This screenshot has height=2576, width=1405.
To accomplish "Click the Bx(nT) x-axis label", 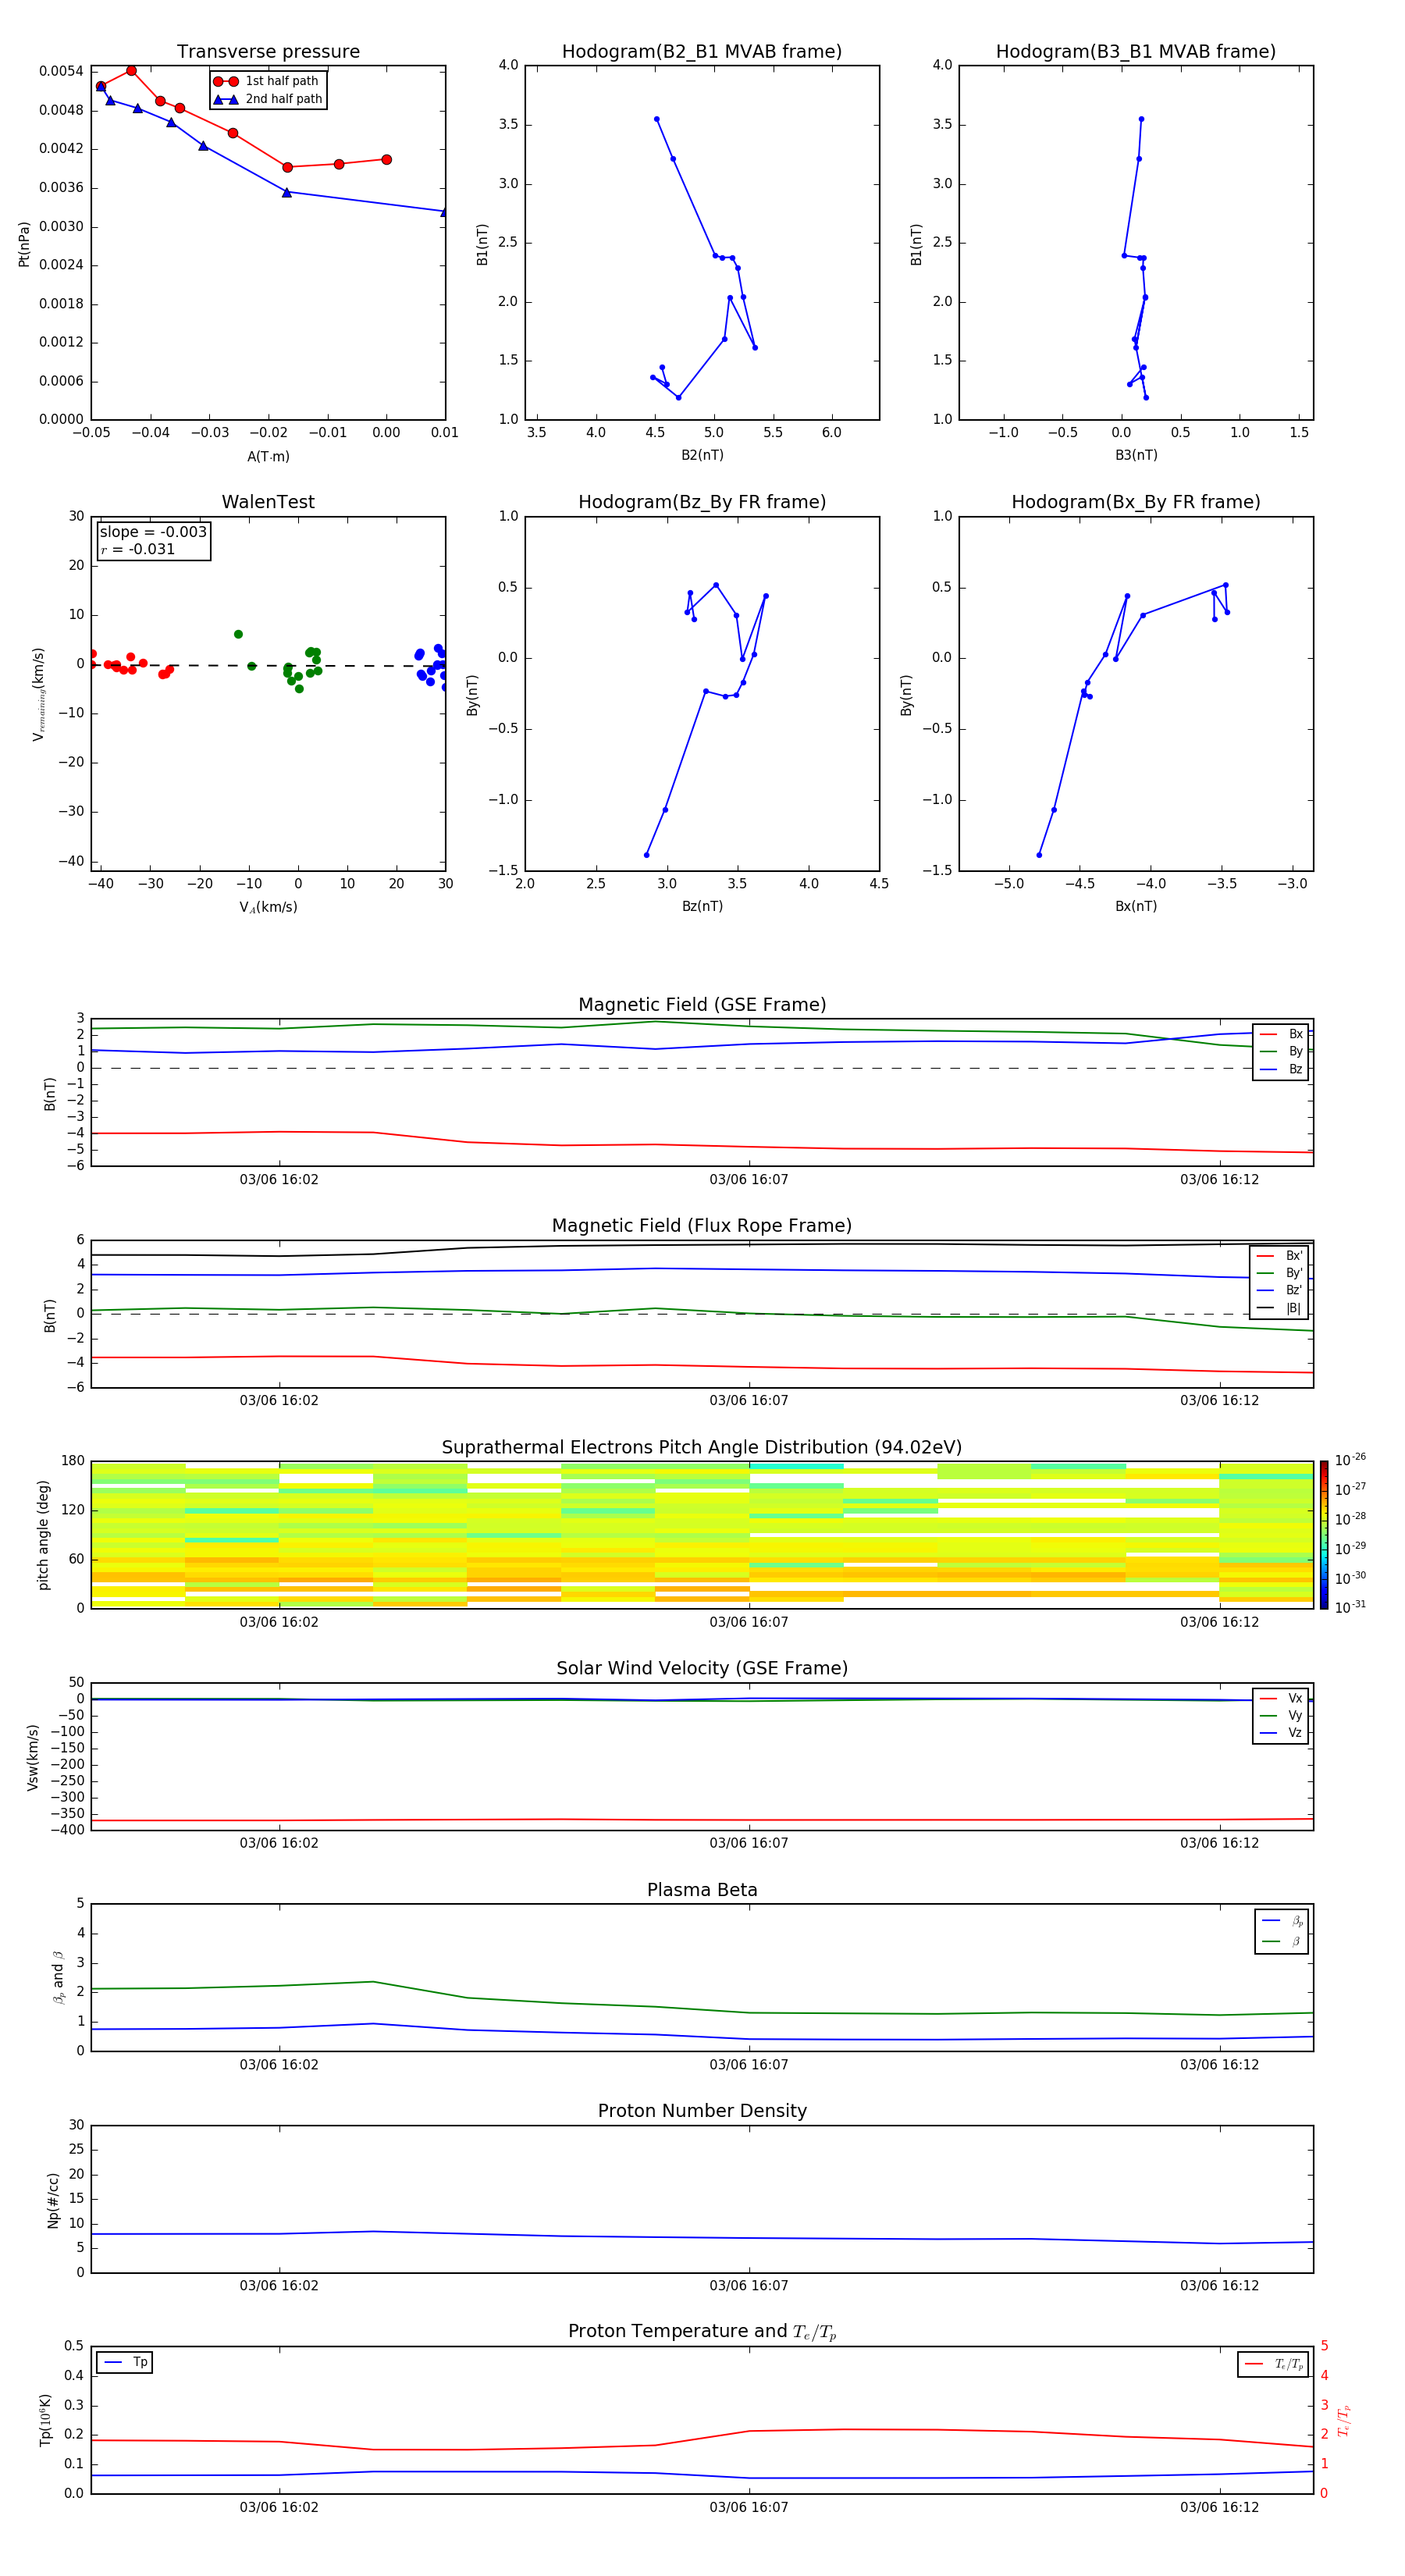I will pyautogui.click(x=1136, y=906).
